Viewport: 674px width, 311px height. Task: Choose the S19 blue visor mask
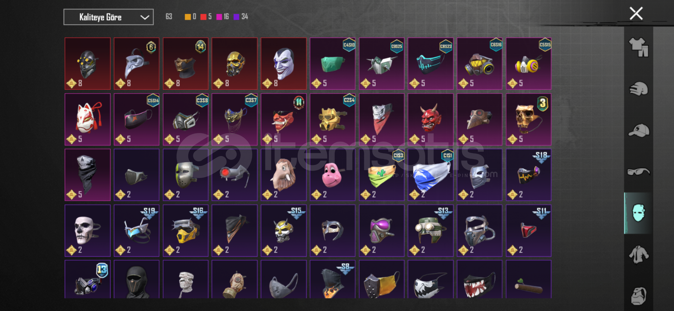136,231
